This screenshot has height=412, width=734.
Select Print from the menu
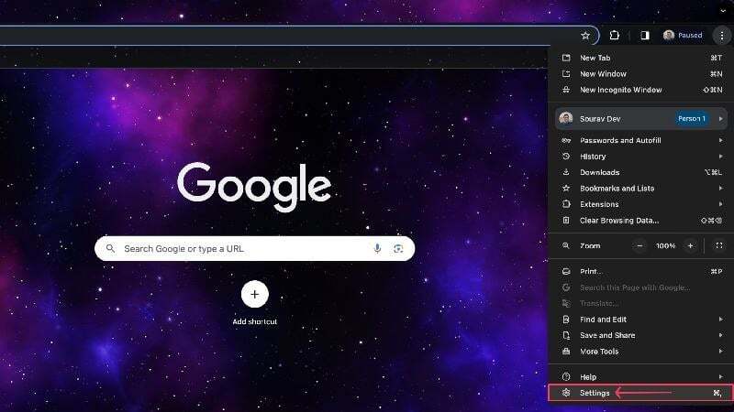640,271
